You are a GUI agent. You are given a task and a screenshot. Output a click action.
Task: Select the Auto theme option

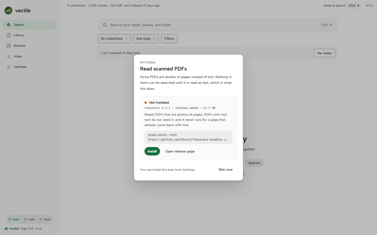pyautogui.click(x=14, y=219)
